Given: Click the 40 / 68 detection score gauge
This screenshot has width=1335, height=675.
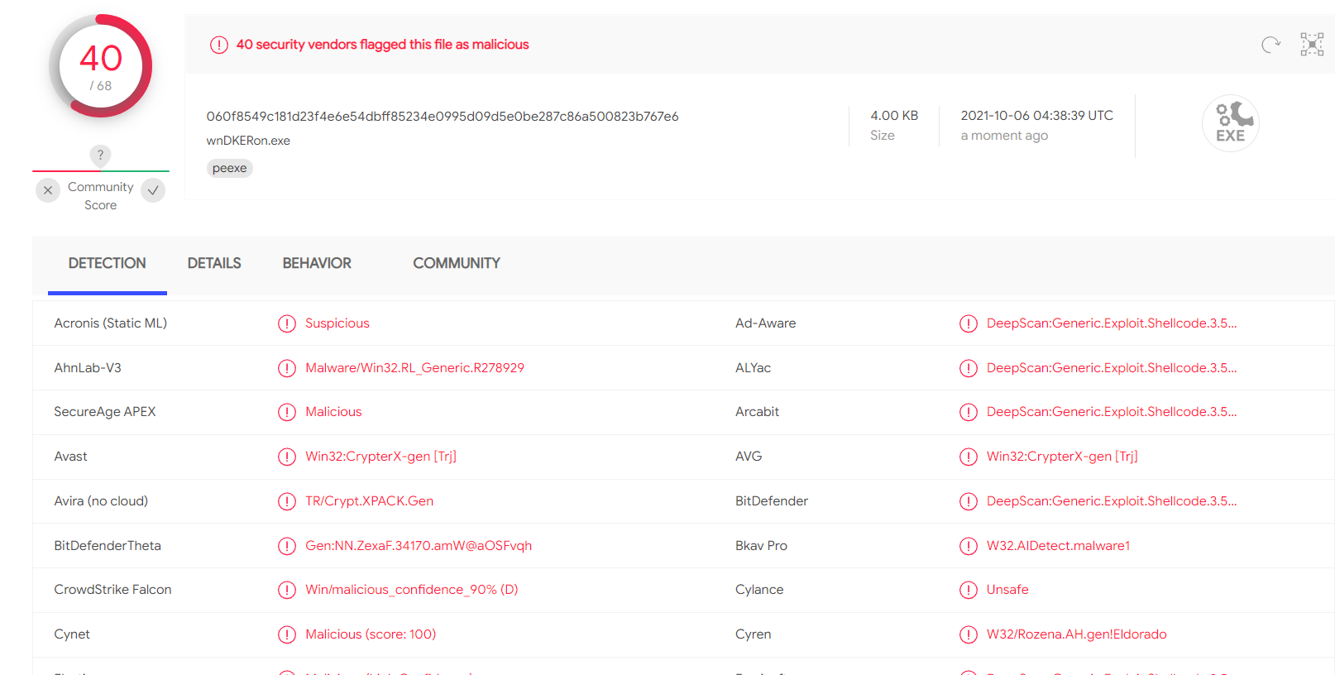Looking at the screenshot, I should point(101,66).
